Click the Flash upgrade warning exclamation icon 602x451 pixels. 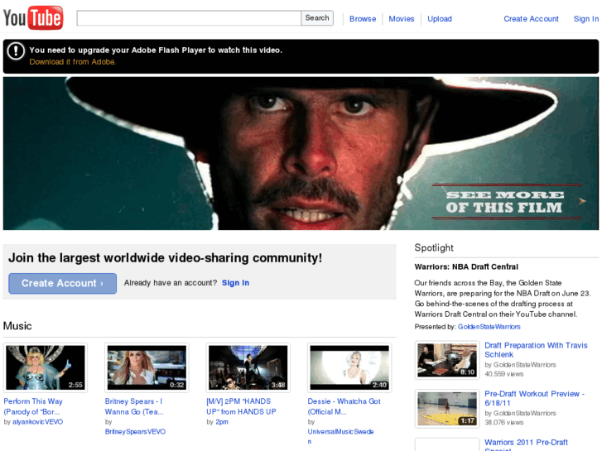tap(16, 50)
